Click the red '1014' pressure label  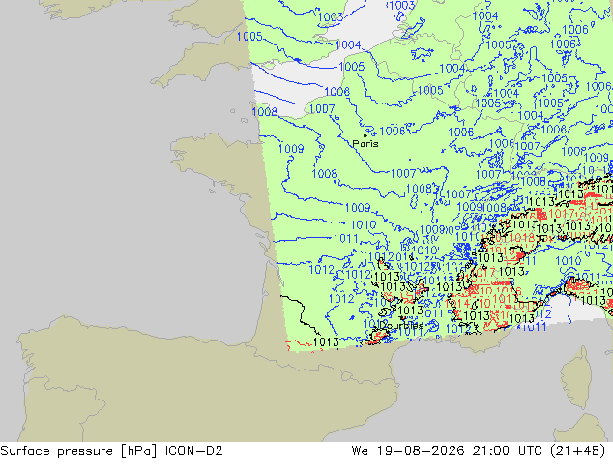458,304
